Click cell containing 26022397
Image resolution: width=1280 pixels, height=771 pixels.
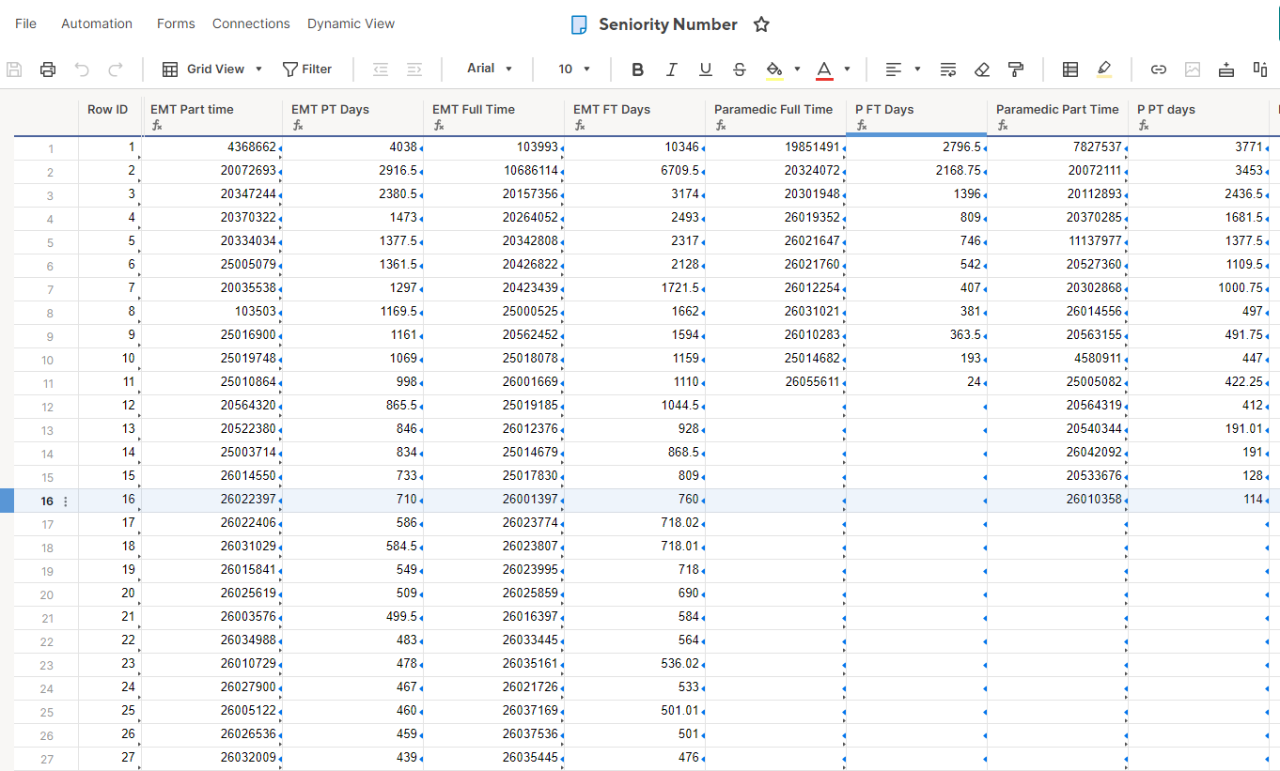[x=212, y=500]
